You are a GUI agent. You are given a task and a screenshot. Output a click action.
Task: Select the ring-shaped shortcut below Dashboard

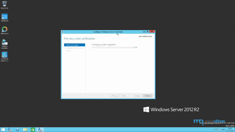point(4,30)
